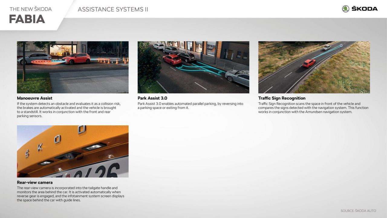Viewport: 387px width, 218px height.
Task: Select the Park Assist 3.0 heading
Action: (152, 98)
